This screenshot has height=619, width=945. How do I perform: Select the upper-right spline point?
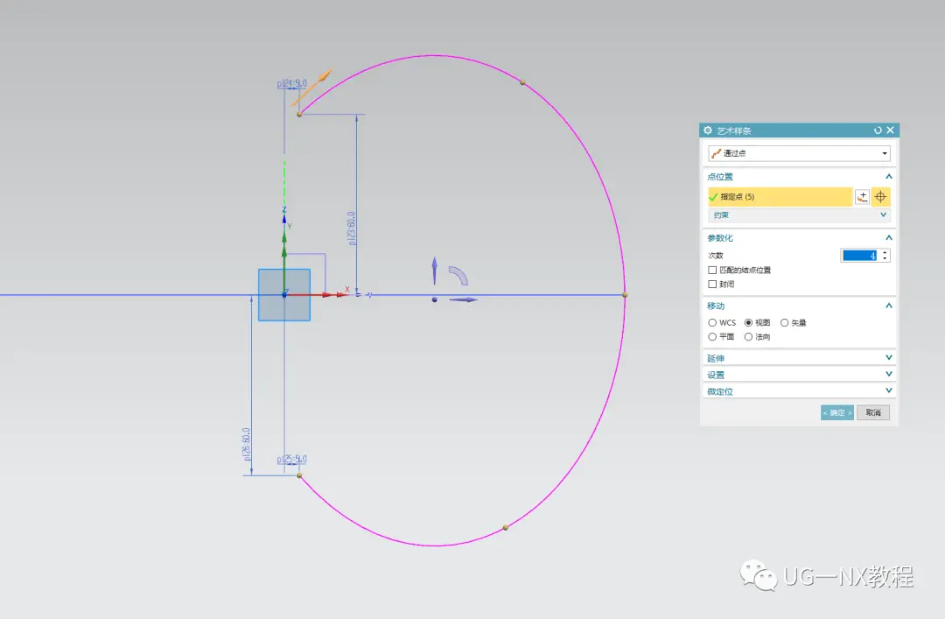tap(522, 82)
